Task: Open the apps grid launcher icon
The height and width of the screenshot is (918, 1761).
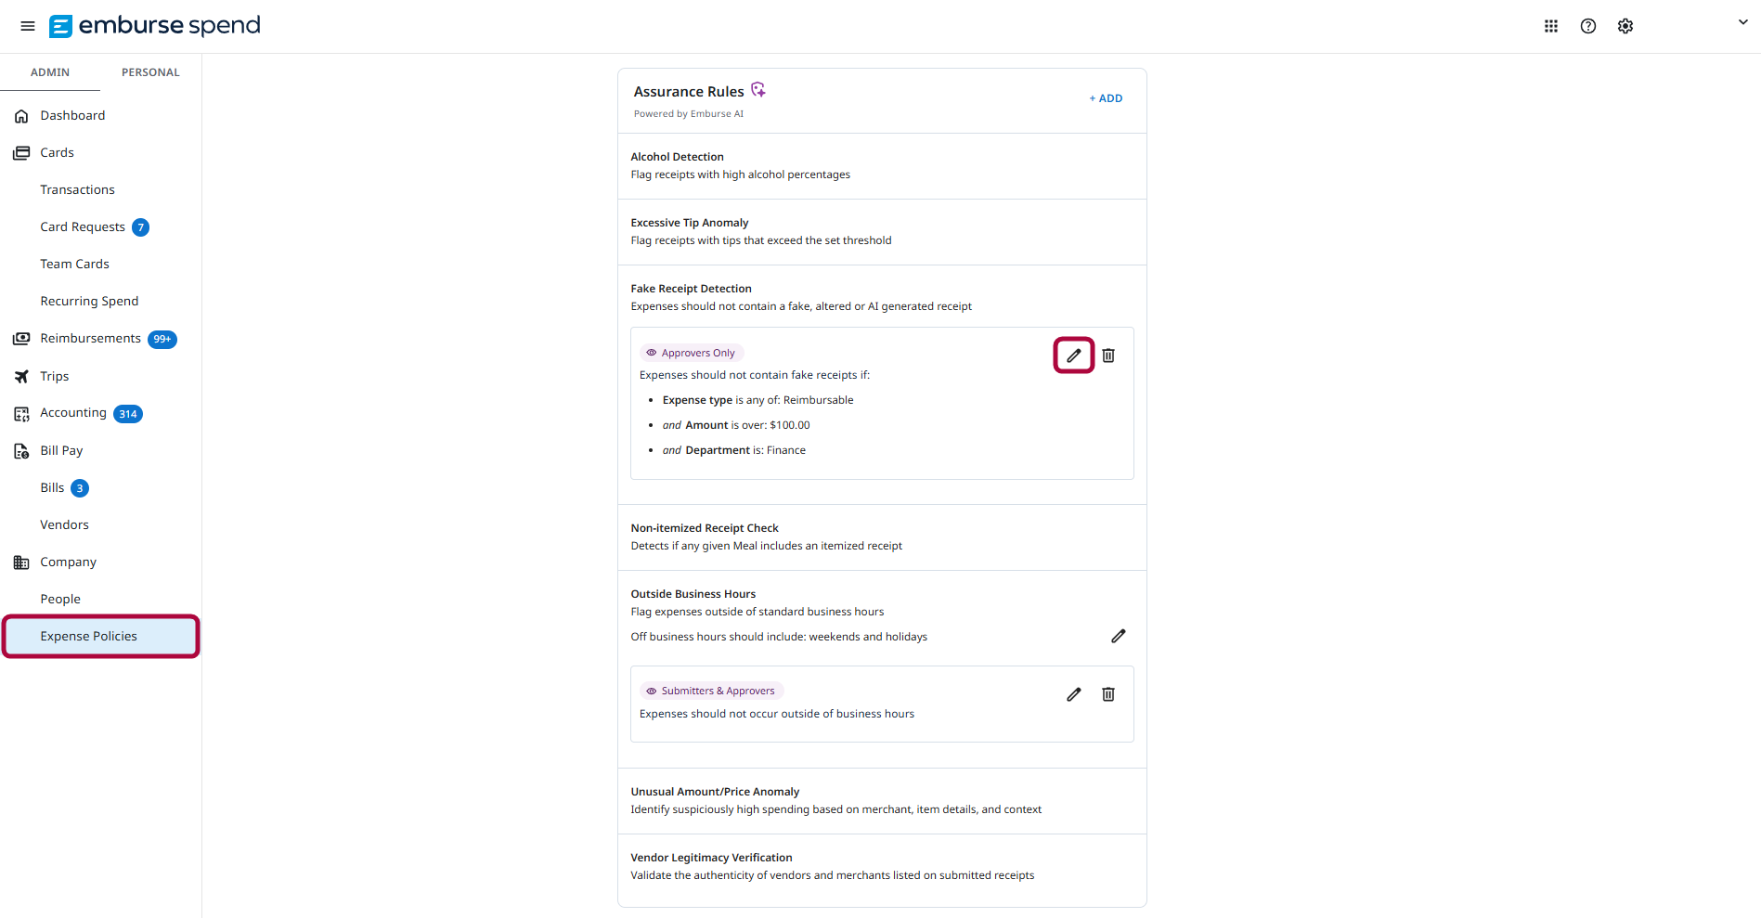Action: (x=1551, y=26)
